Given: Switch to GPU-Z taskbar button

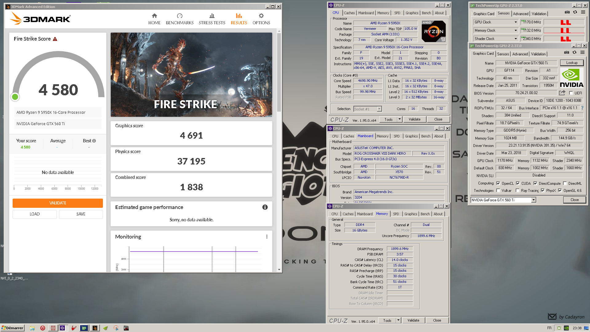Looking at the screenshot, I should coord(84,328).
